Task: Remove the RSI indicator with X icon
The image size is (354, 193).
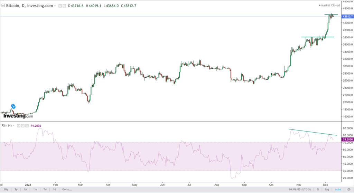Action: click(27, 126)
